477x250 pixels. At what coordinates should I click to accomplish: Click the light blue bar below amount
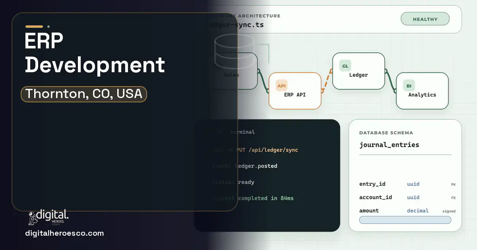tap(405, 220)
